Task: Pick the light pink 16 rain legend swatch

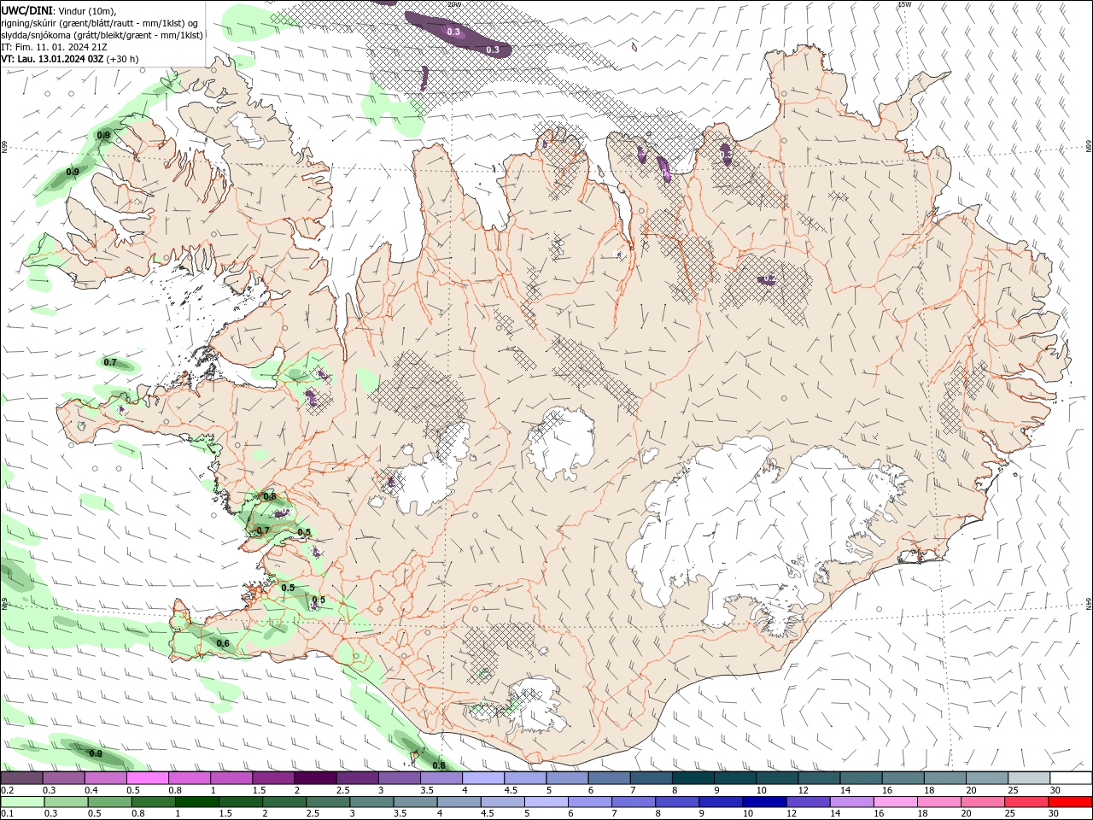Action: pos(895,802)
